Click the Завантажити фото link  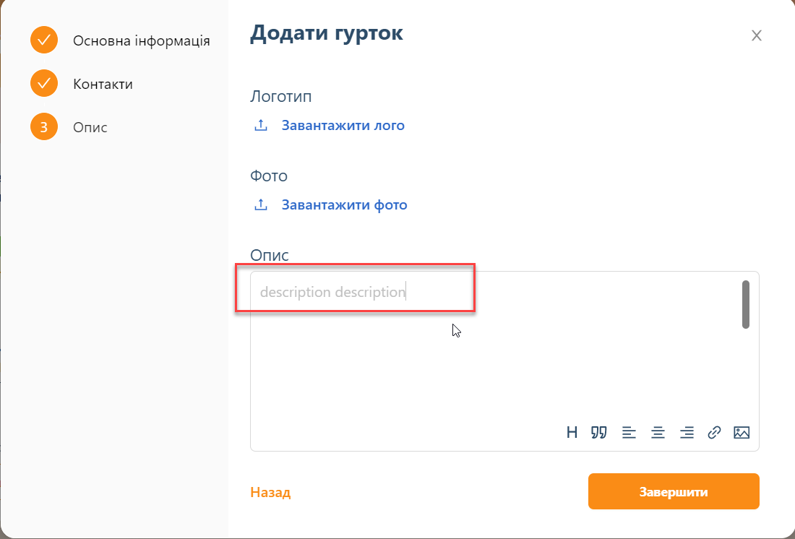pos(345,205)
